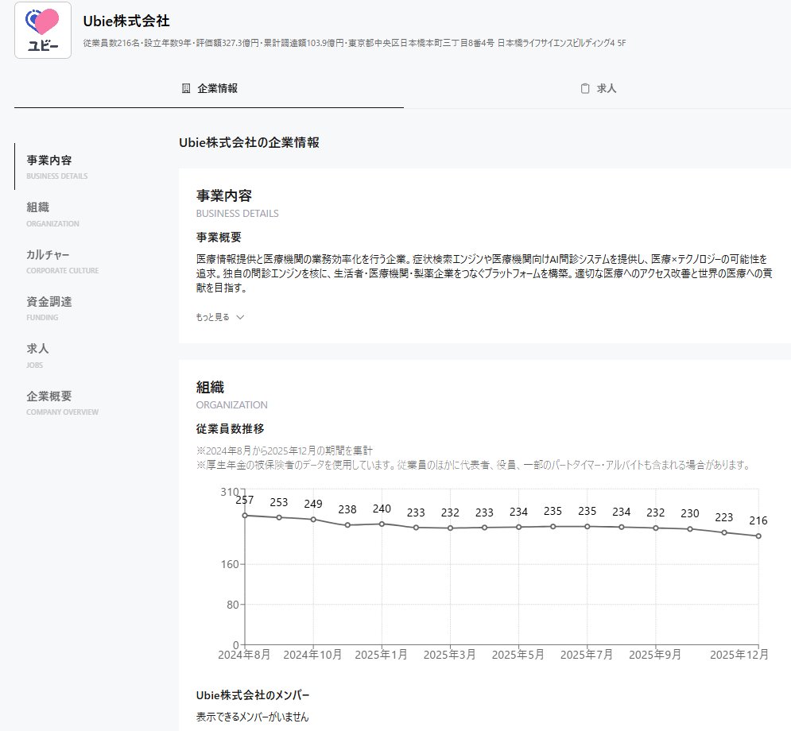Switch to the 求人 tab

[598, 89]
